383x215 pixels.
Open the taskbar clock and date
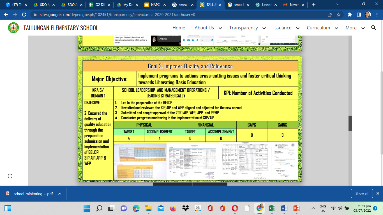362,208
